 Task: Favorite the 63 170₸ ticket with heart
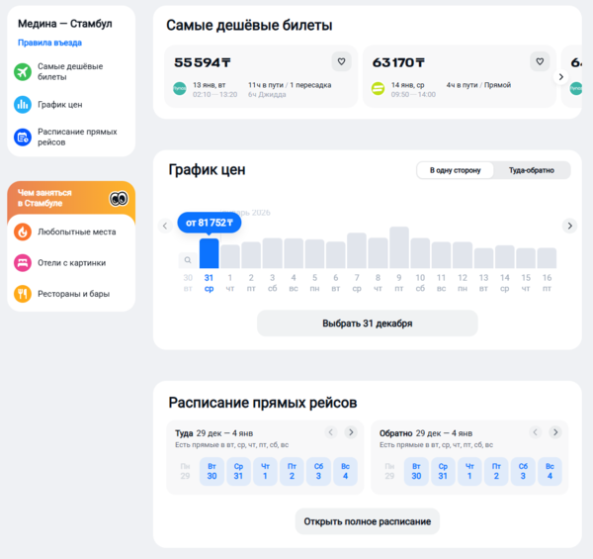pos(540,61)
